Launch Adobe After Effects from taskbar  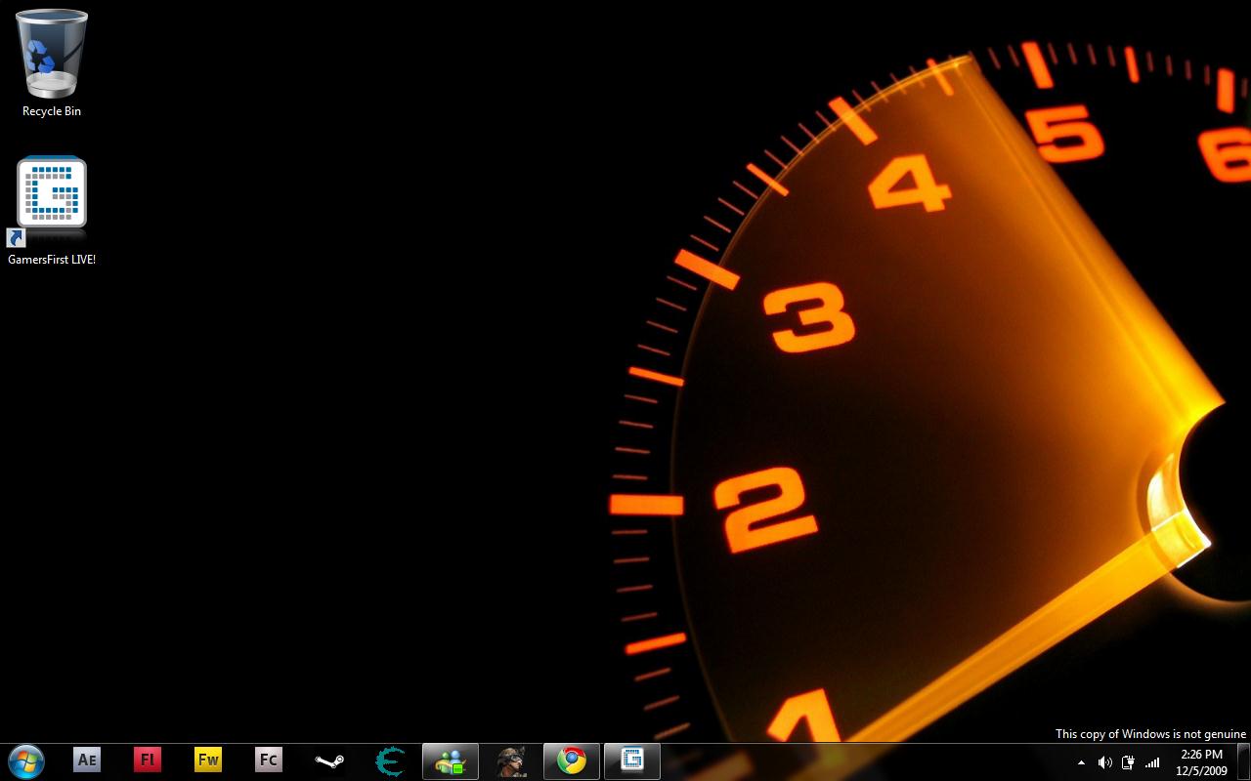87,760
